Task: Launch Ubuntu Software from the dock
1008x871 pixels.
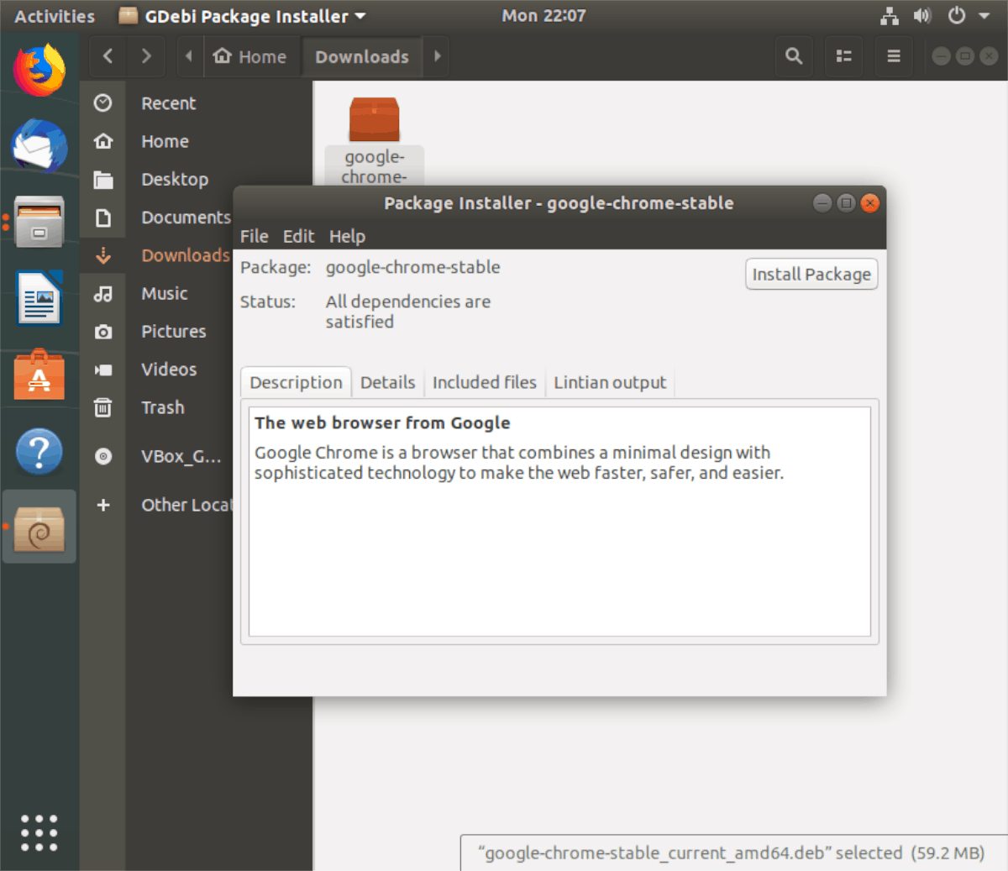Action: click(39, 375)
